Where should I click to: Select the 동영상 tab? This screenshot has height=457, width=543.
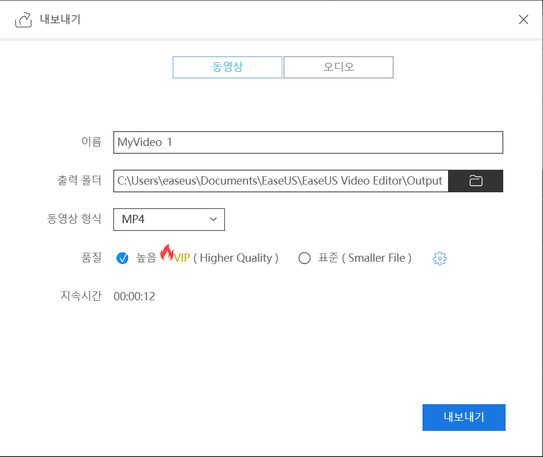(227, 67)
